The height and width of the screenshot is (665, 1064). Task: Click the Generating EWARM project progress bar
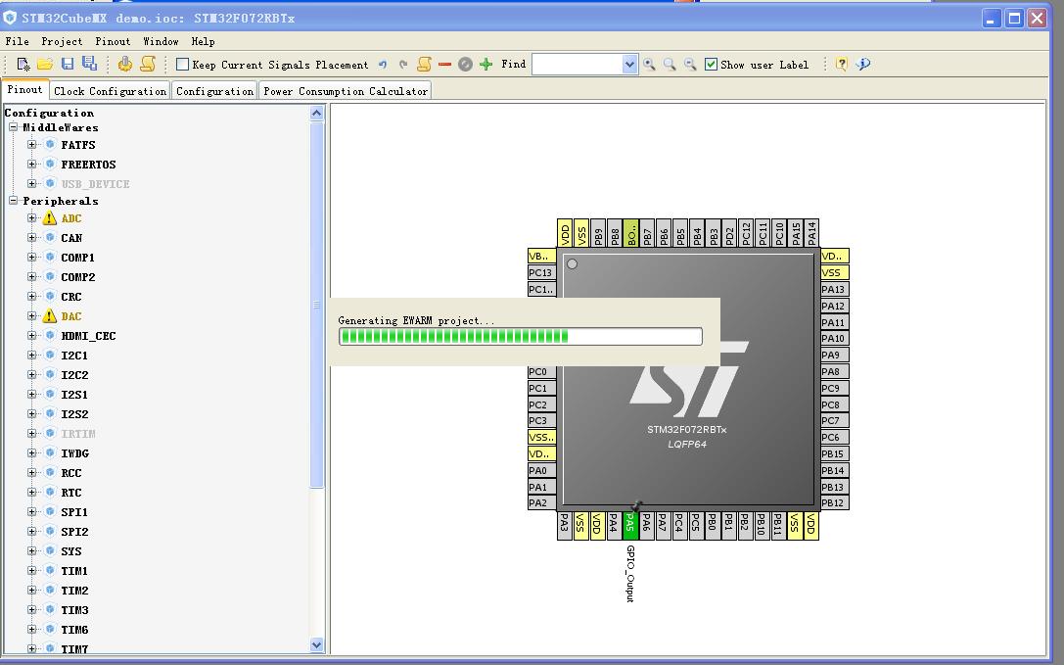(521, 336)
